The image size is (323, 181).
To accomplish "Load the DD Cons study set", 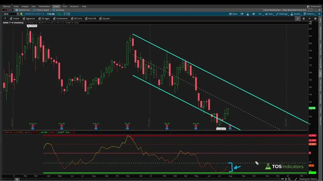I will pos(76,18).
